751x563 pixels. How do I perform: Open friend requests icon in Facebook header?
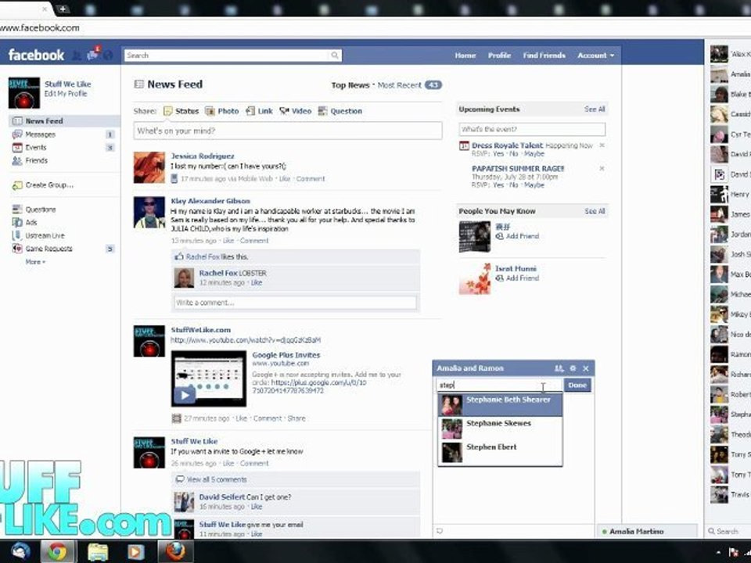coord(76,56)
